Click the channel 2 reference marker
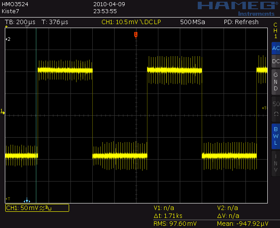Image resolution: width=280 pixels, height=228 pixels. click(8, 39)
